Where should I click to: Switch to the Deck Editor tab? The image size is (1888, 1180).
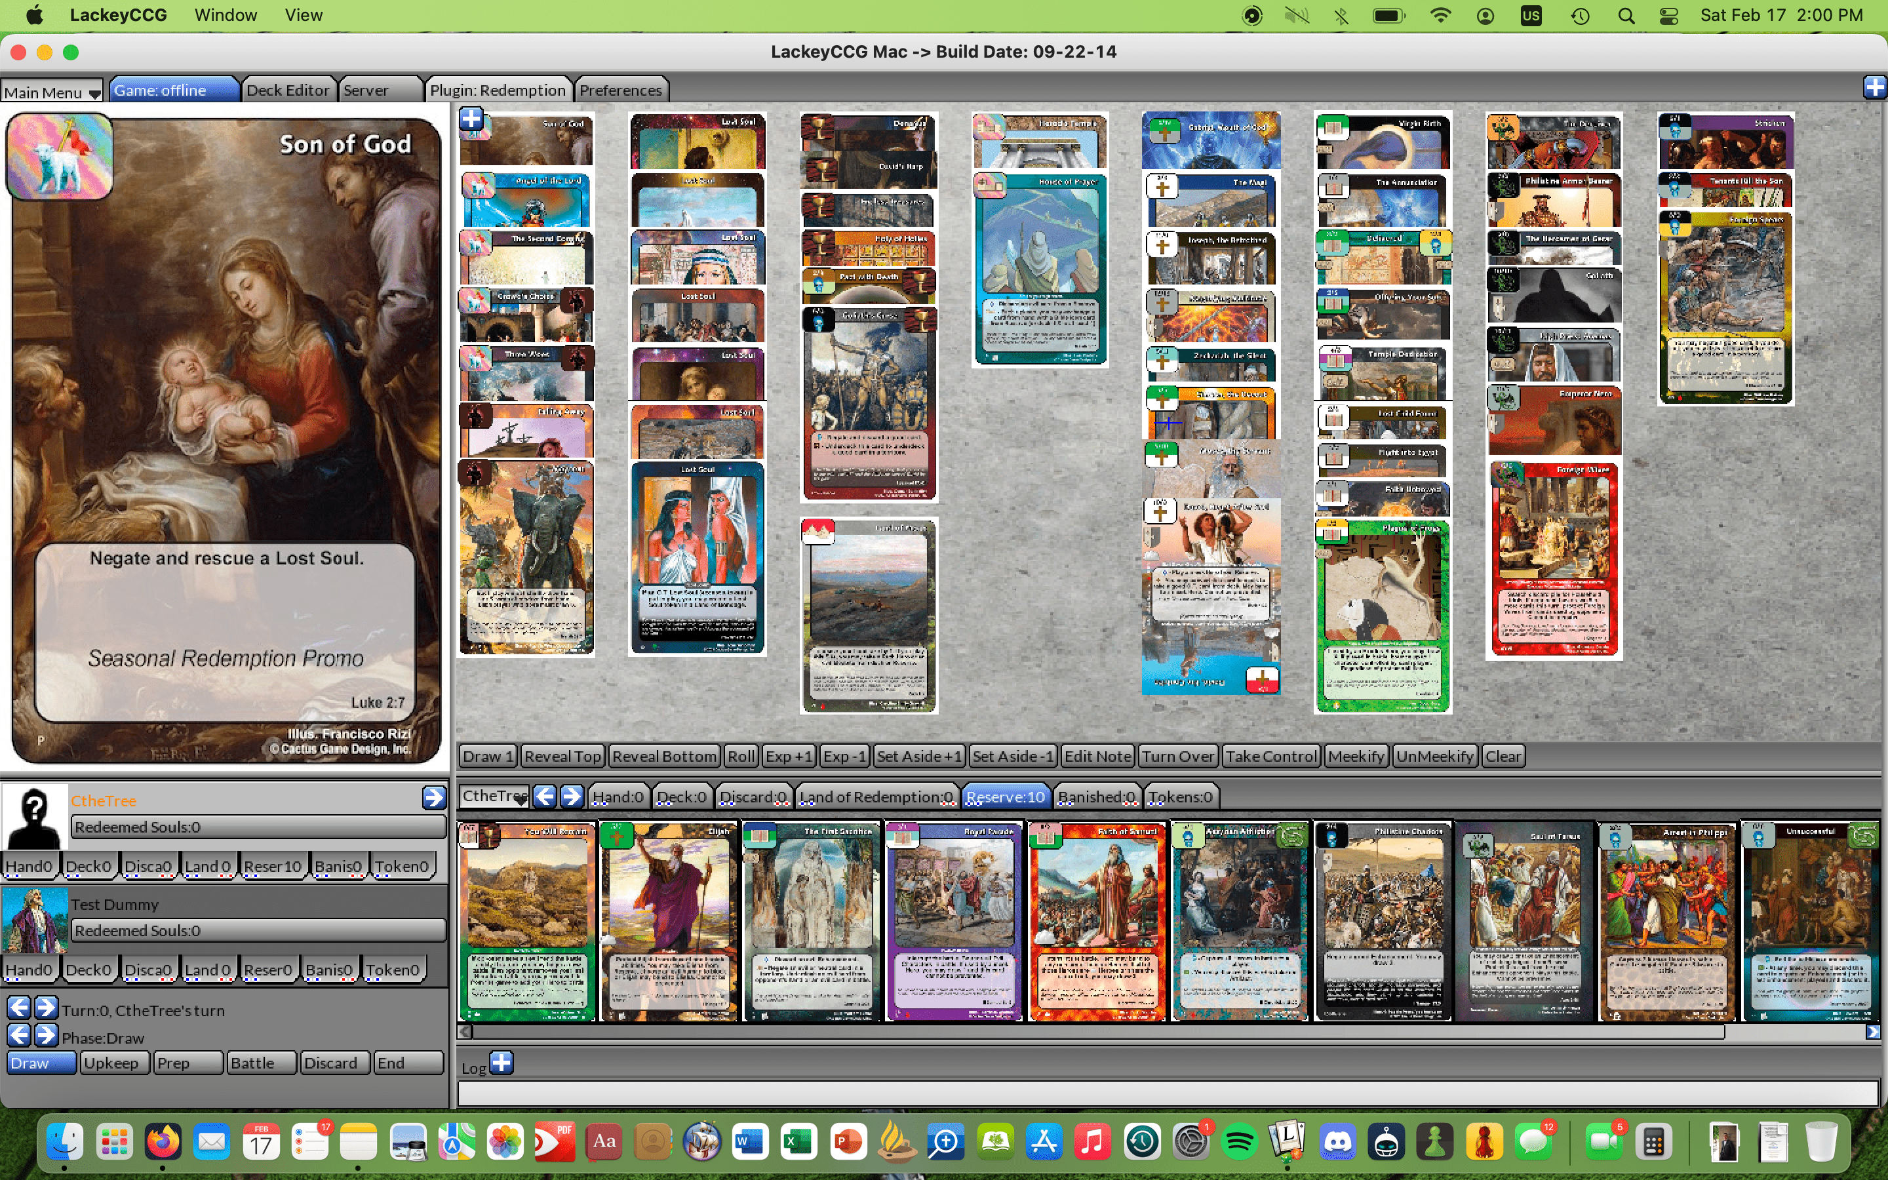coord(288,90)
